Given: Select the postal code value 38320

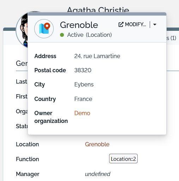Looking at the screenshot, I should point(83,70).
